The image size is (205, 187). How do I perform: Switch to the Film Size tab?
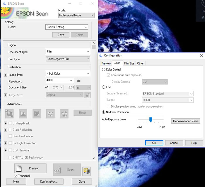pyautogui.click(x=129, y=63)
